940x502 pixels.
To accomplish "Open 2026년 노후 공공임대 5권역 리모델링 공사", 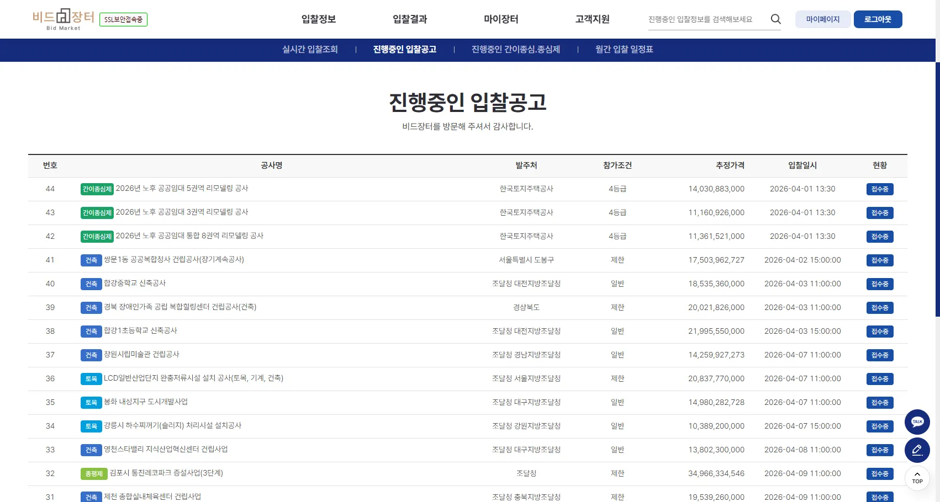I will coord(182,189).
